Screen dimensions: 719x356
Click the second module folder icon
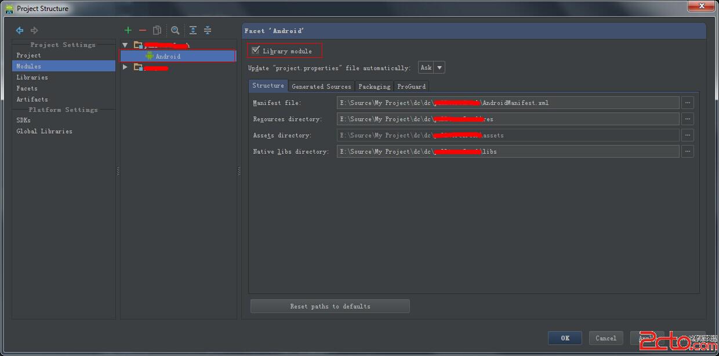tap(138, 67)
